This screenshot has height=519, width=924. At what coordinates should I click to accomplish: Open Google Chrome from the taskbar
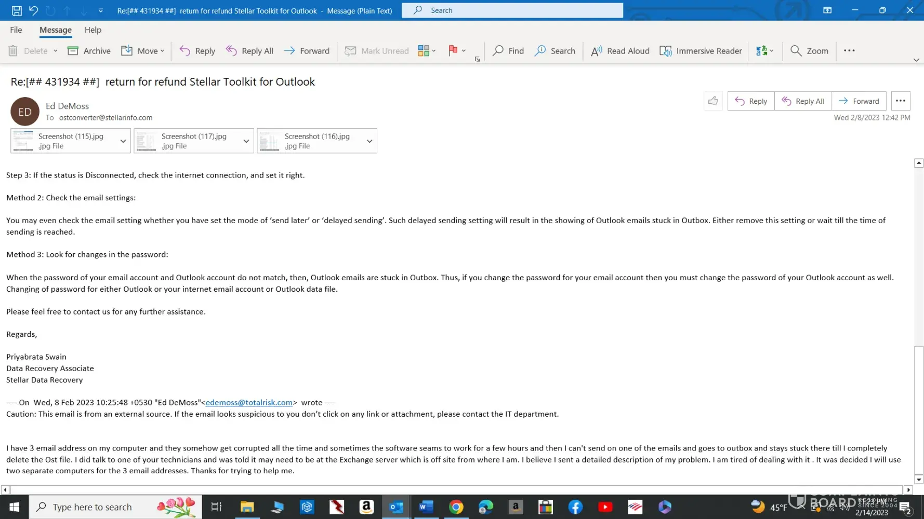pos(456,507)
